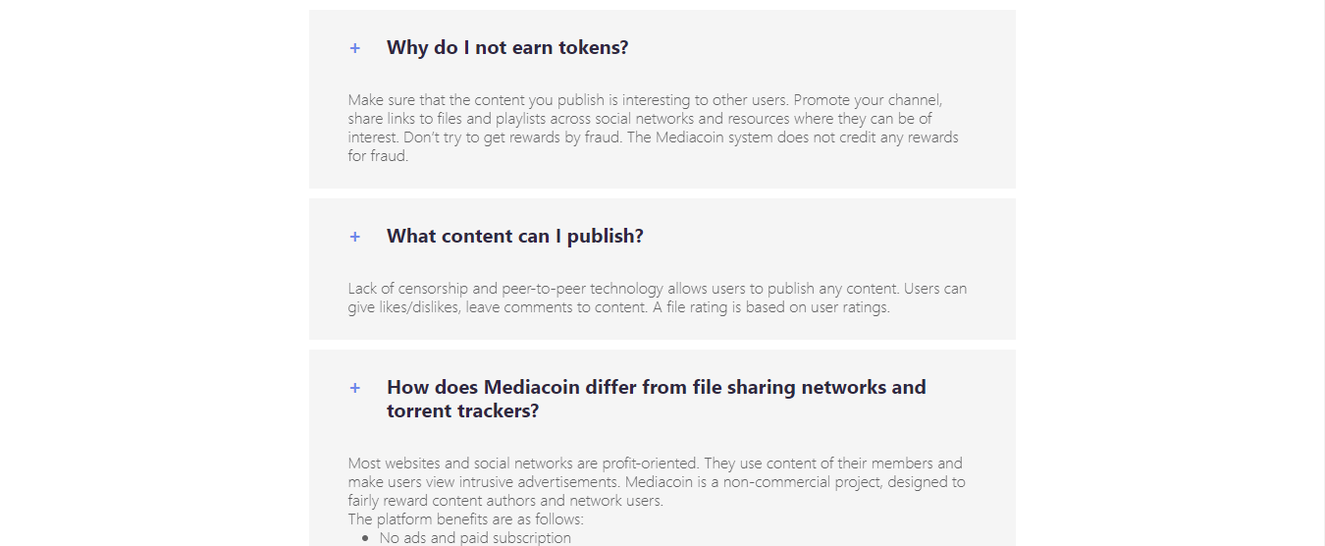This screenshot has width=1325, height=546.
Task: Toggle the plus icon beside 'Why do I not earn tokens?'
Action: click(354, 48)
